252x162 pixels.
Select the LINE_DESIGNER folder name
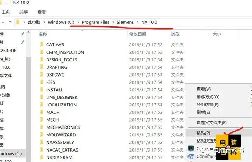pyautogui.click(x=62, y=97)
